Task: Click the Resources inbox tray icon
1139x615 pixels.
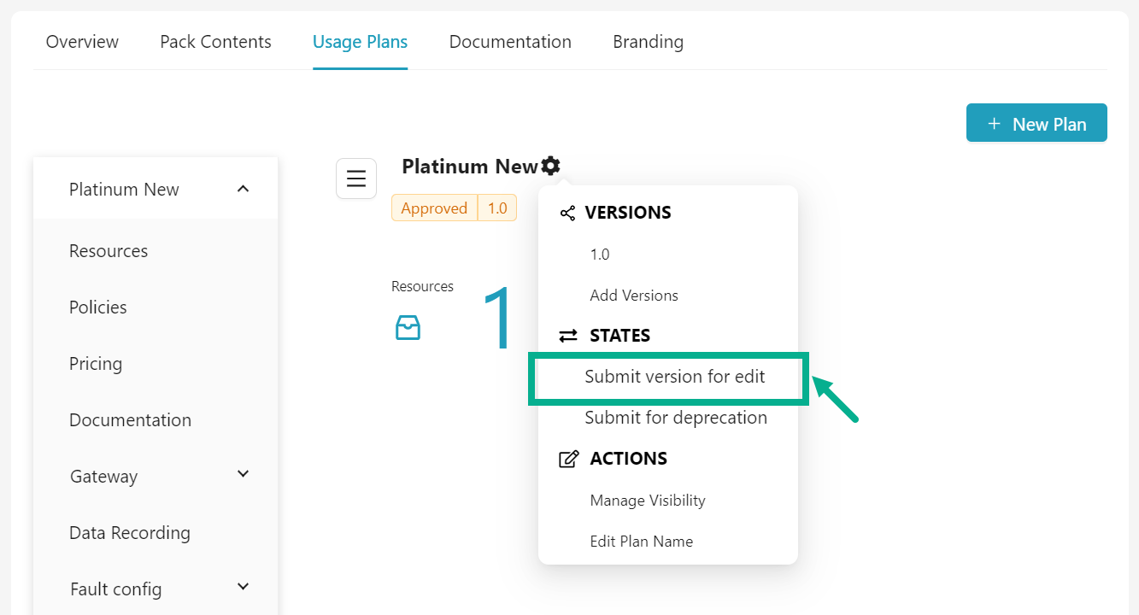Action: [408, 328]
